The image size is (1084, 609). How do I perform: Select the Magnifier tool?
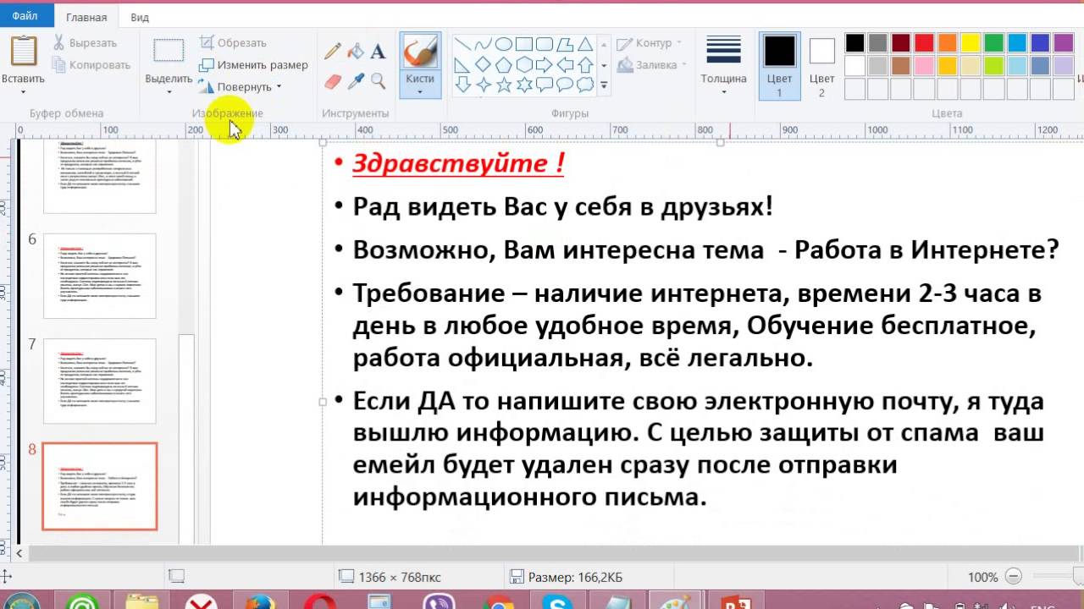tap(378, 81)
